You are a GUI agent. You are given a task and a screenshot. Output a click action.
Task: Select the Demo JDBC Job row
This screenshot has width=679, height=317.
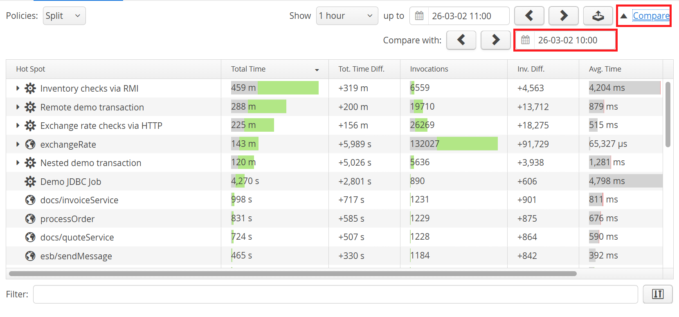coord(71,182)
